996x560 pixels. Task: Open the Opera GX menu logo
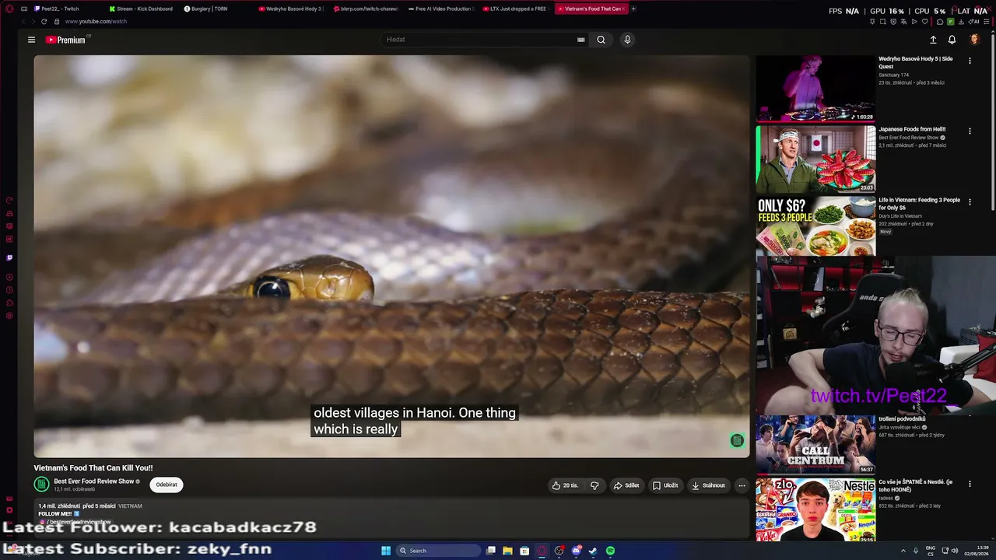pos(9,9)
